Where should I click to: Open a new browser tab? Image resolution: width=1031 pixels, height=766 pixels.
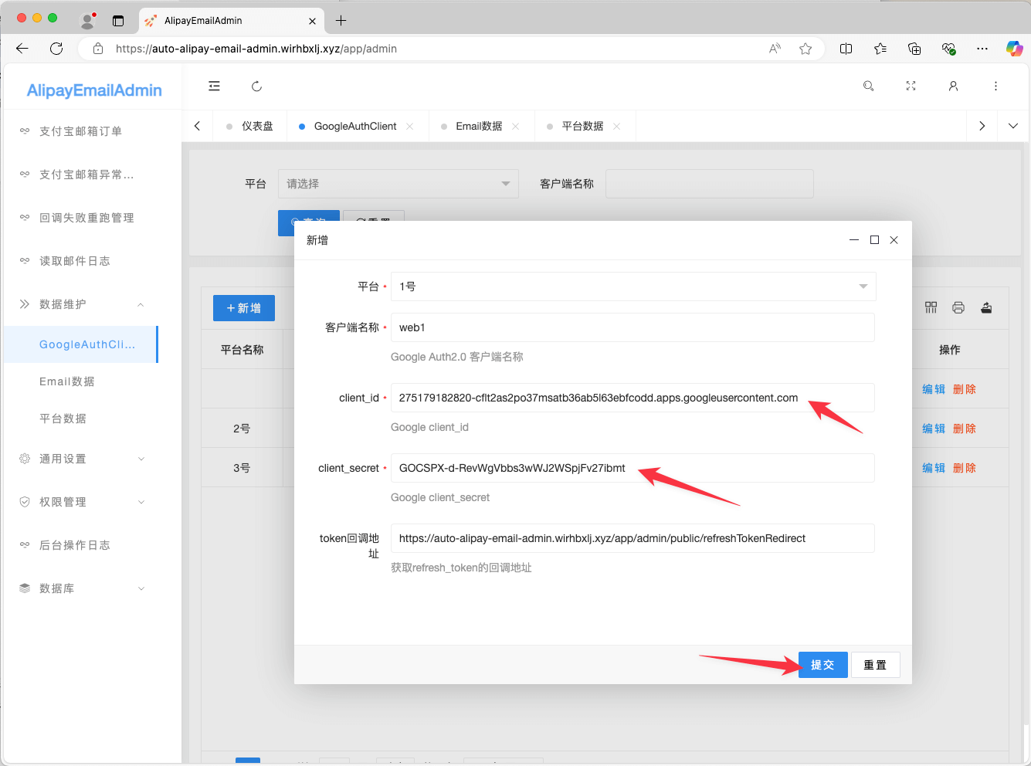click(x=341, y=21)
